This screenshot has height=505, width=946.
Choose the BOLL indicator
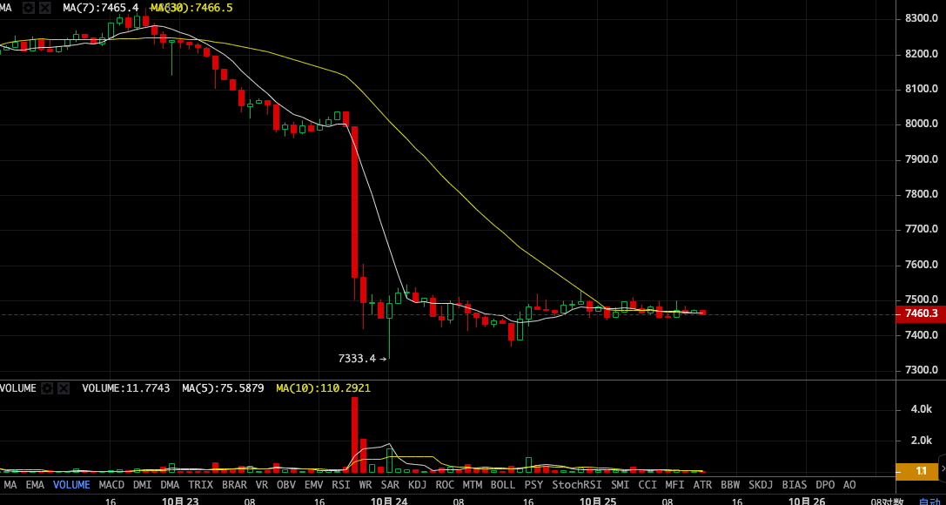tap(502, 485)
